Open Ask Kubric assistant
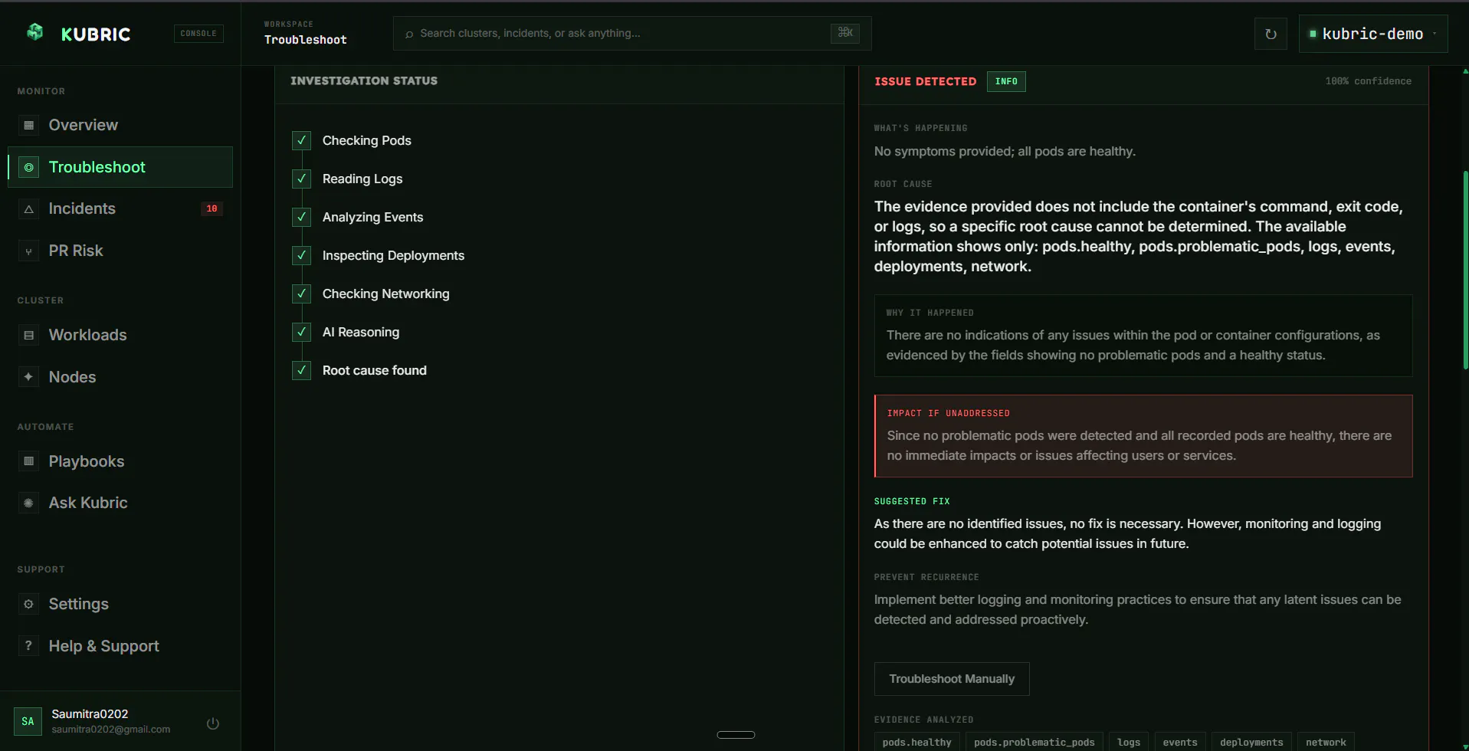The image size is (1469, 751). [x=120, y=503]
